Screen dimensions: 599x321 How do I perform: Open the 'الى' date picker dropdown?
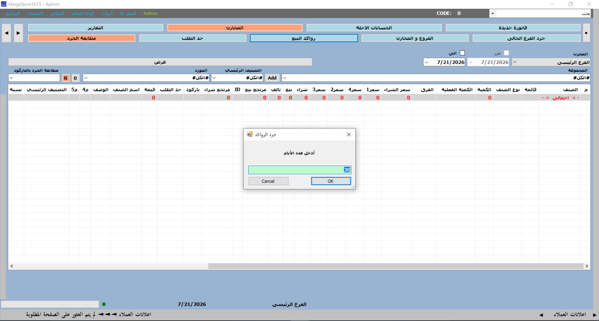426,62
